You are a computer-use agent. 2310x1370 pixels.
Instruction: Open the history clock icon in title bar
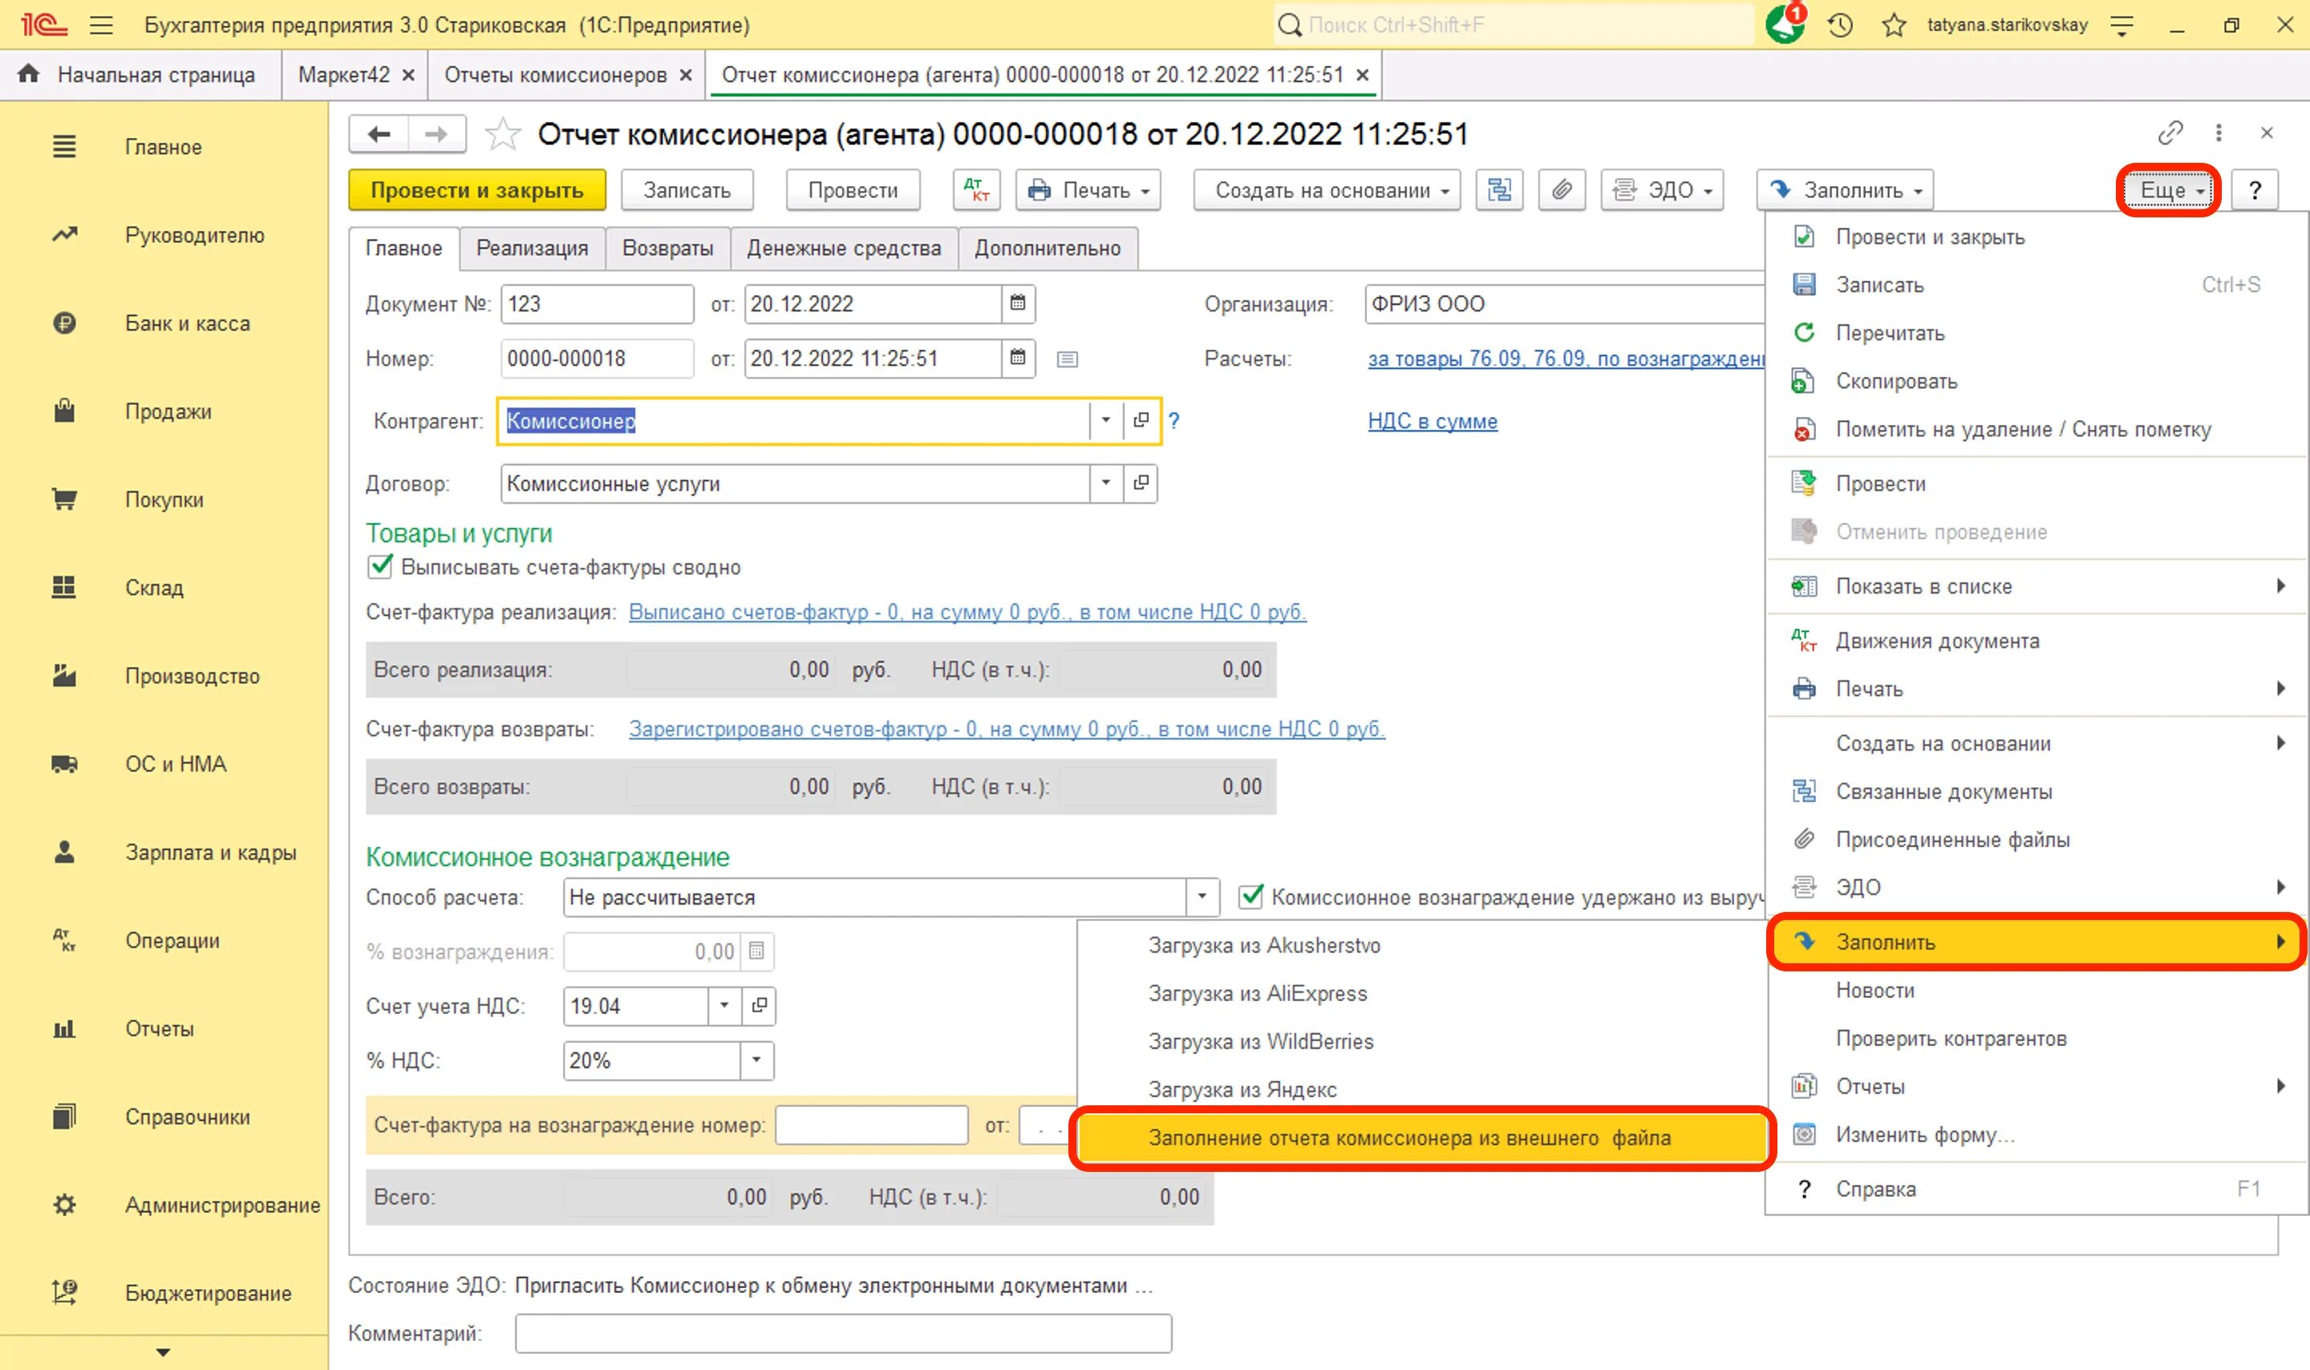pyautogui.click(x=1839, y=25)
